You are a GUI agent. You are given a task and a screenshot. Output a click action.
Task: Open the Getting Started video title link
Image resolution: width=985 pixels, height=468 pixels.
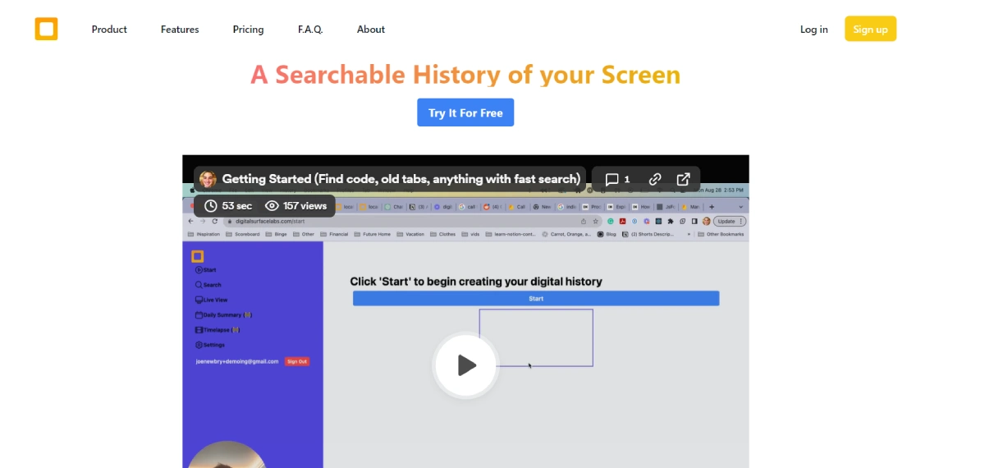pyautogui.click(x=401, y=179)
